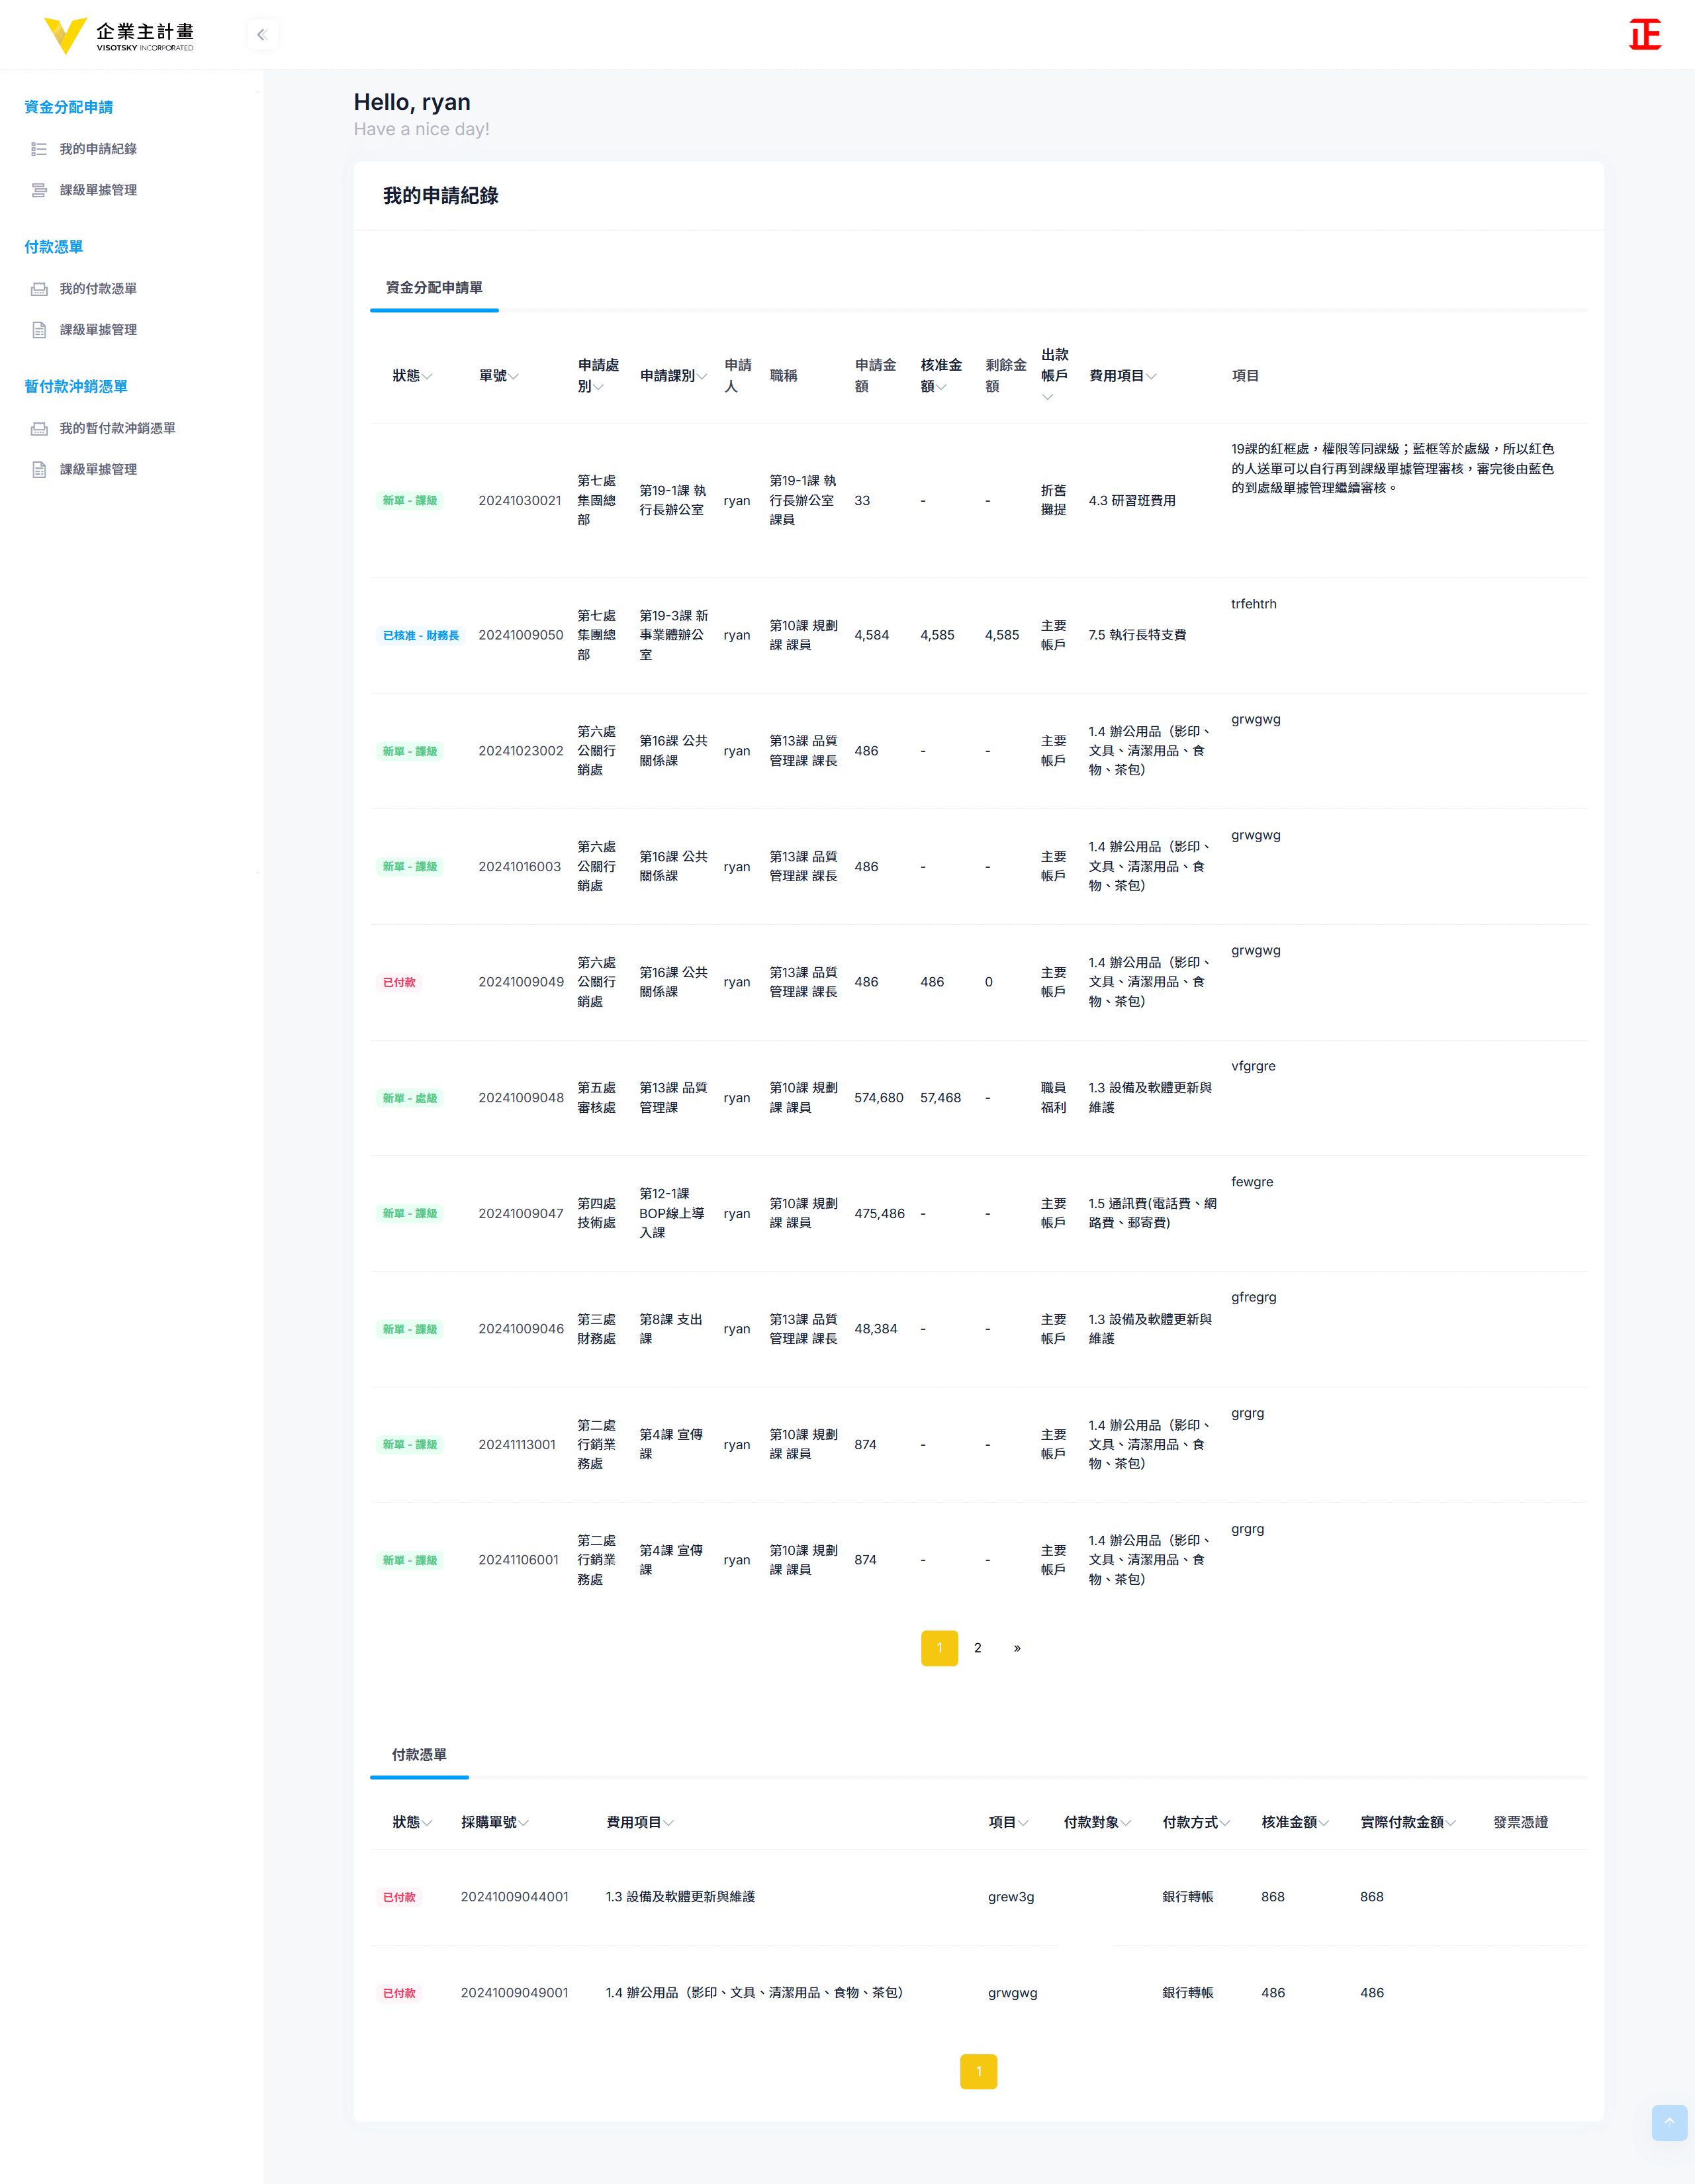Click the printer icon beside 我的暫付款沖銷憑單

pos(39,429)
